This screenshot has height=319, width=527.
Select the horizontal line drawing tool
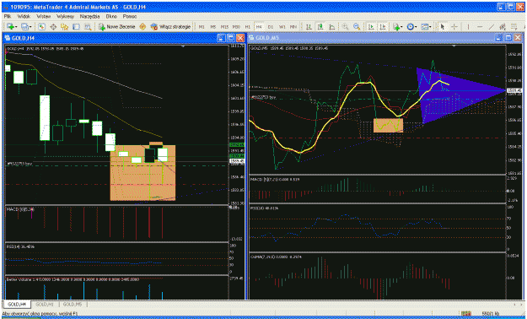[x=480, y=27]
